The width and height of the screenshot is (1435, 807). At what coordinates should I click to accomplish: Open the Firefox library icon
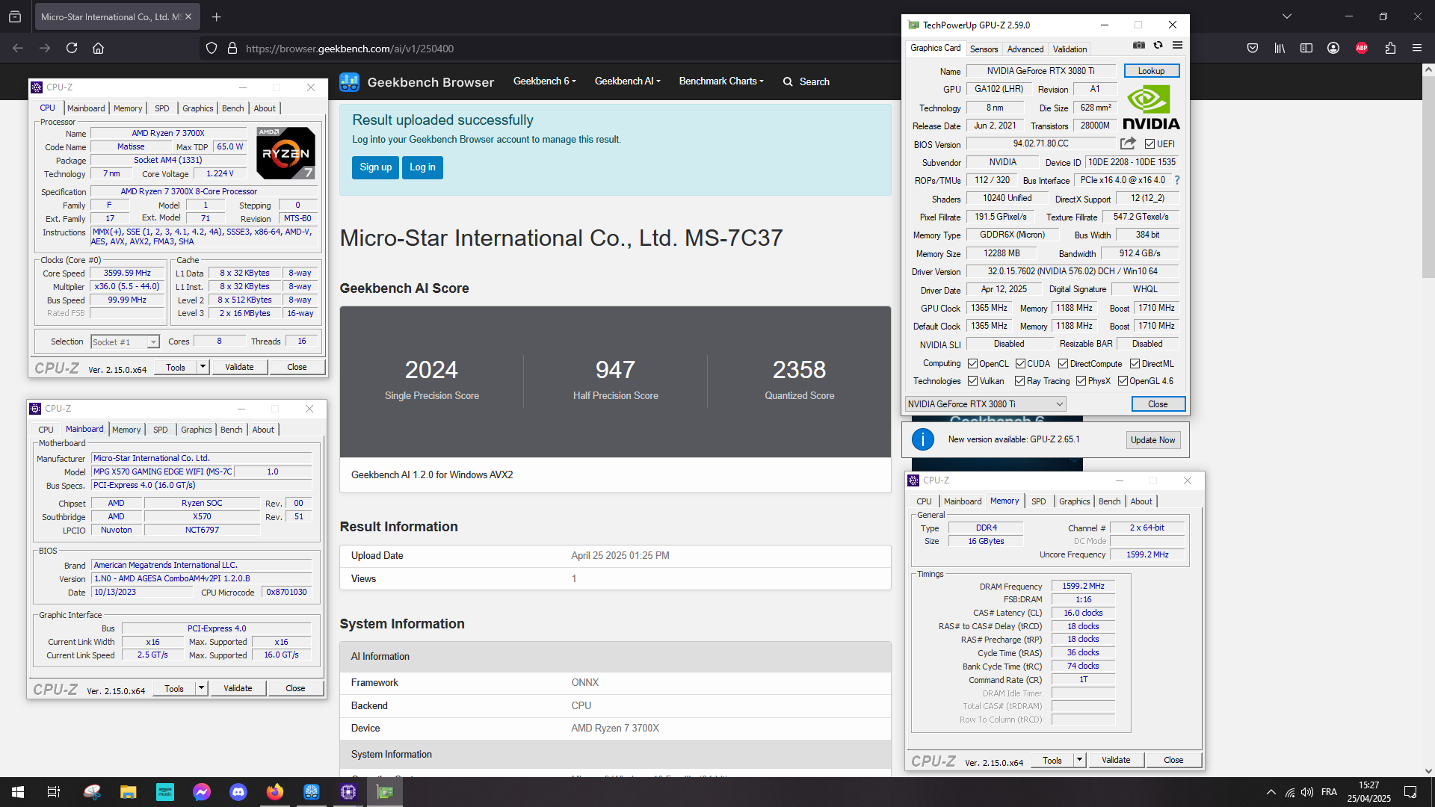(1280, 49)
